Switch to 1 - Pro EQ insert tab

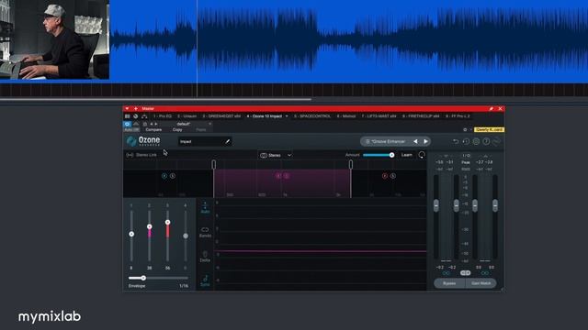pos(162,116)
